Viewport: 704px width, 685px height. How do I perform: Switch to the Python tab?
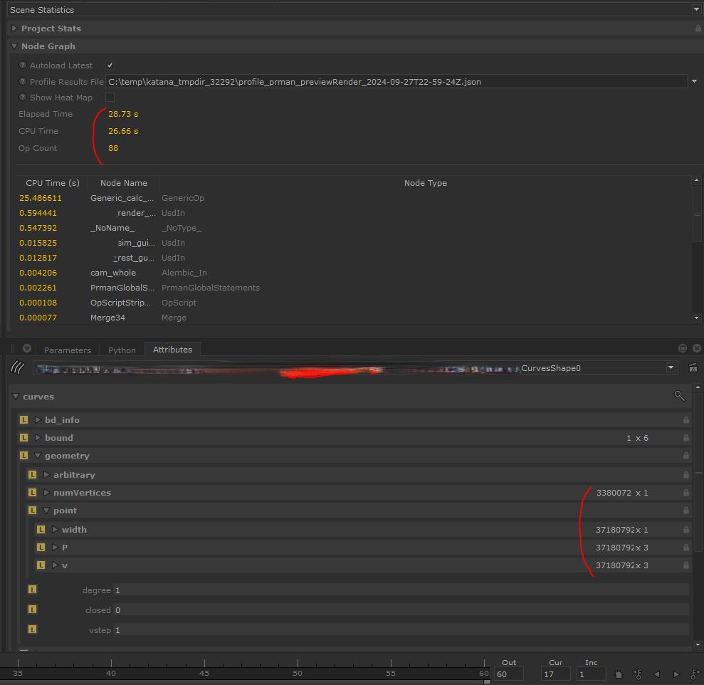122,350
